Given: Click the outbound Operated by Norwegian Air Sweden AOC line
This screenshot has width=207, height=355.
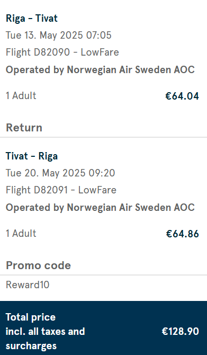Looking at the screenshot, I should coord(100,70).
